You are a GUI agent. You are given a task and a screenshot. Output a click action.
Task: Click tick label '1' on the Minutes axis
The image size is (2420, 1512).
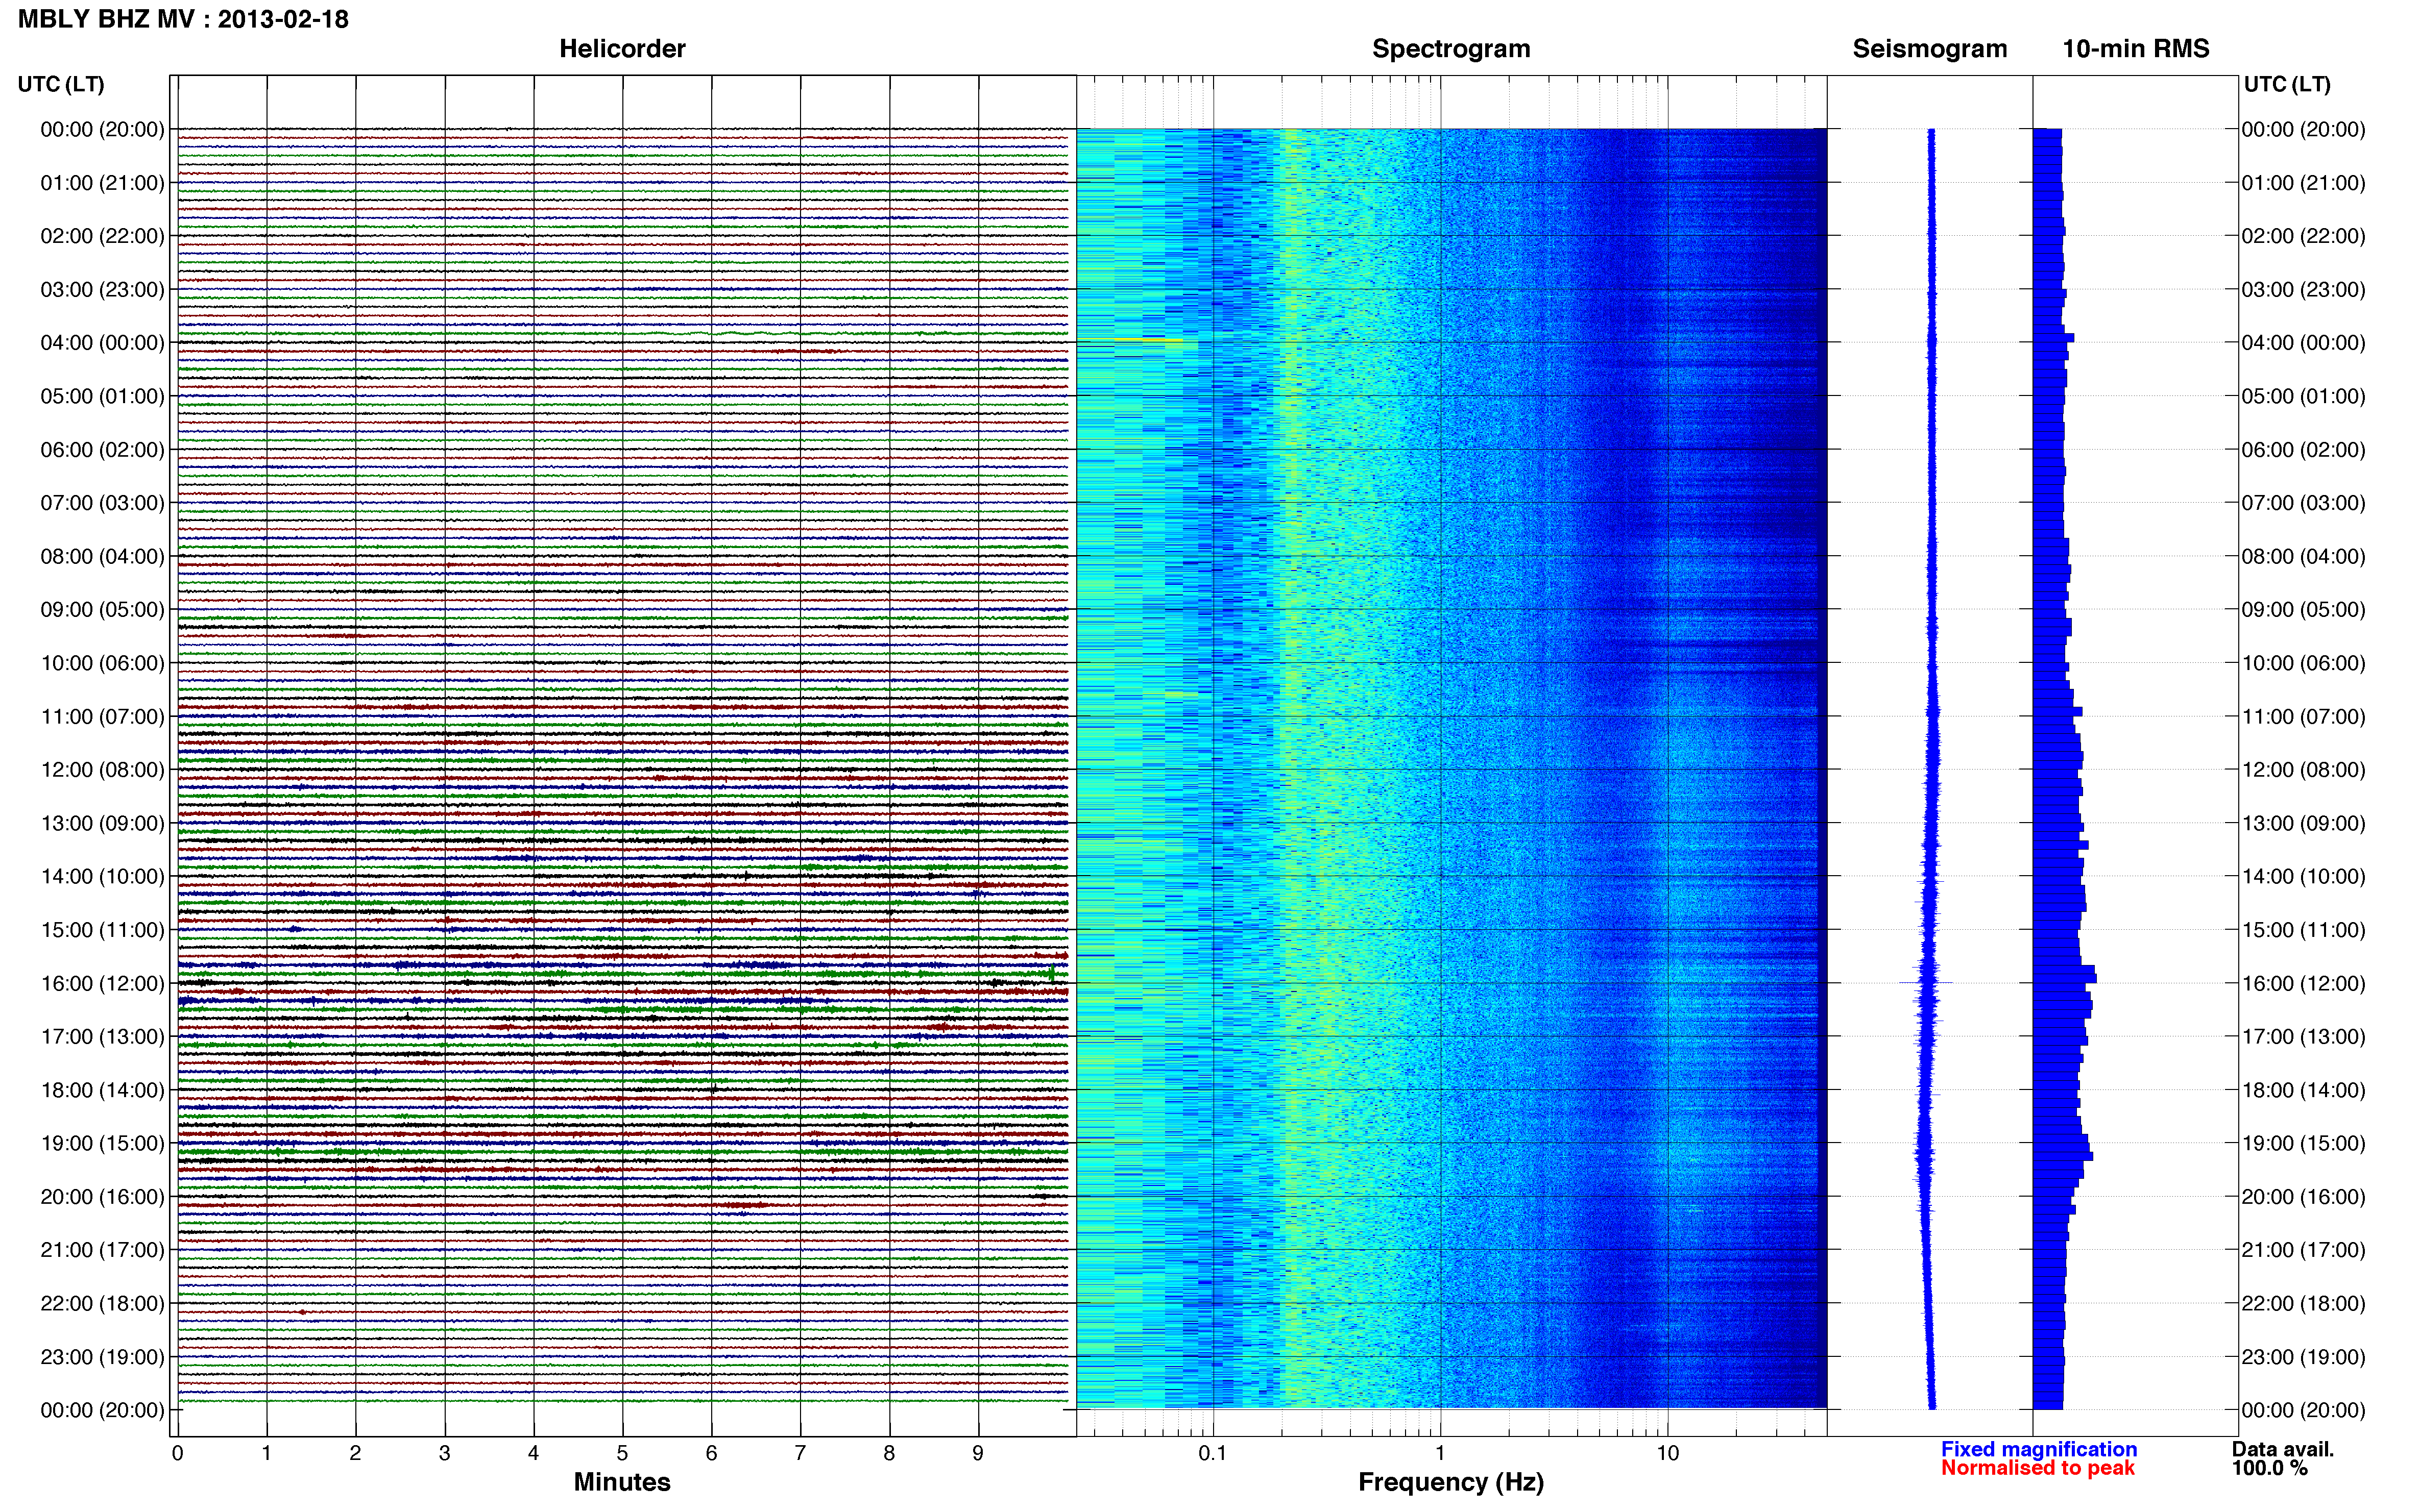click(x=266, y=1453)
